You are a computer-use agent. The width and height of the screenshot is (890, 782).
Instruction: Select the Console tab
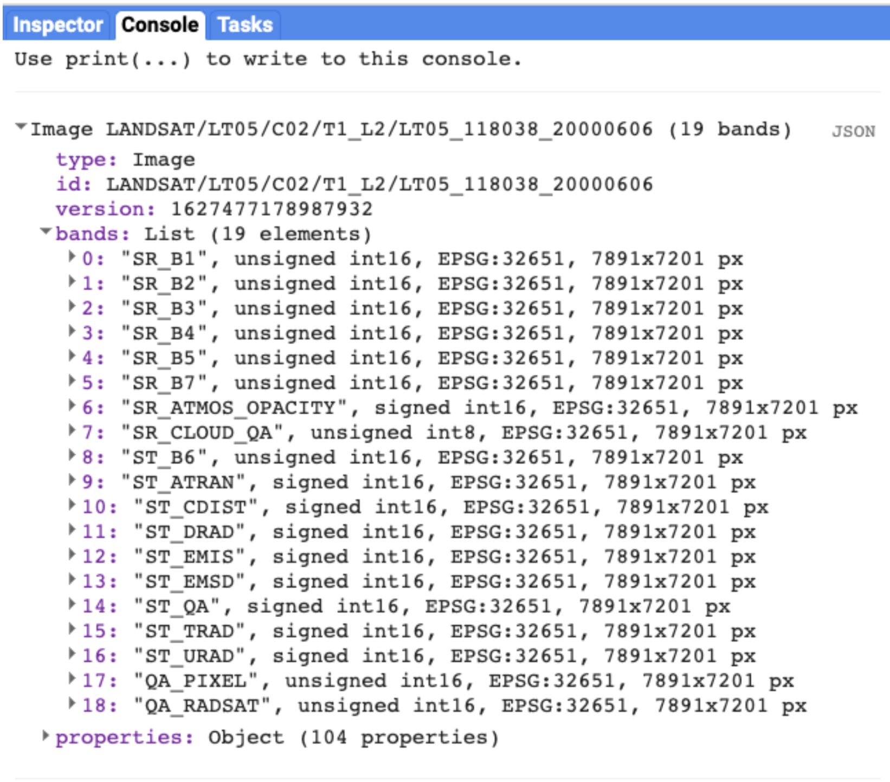click(159, 24)
